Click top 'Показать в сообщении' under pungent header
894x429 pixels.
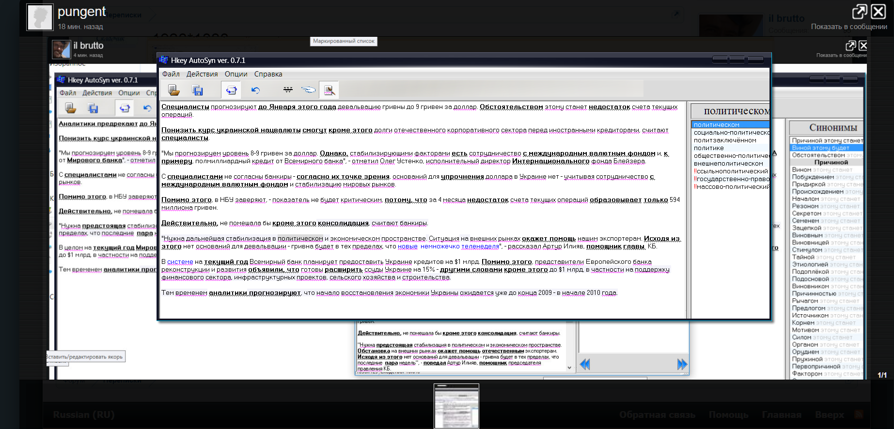pos(849,27)
